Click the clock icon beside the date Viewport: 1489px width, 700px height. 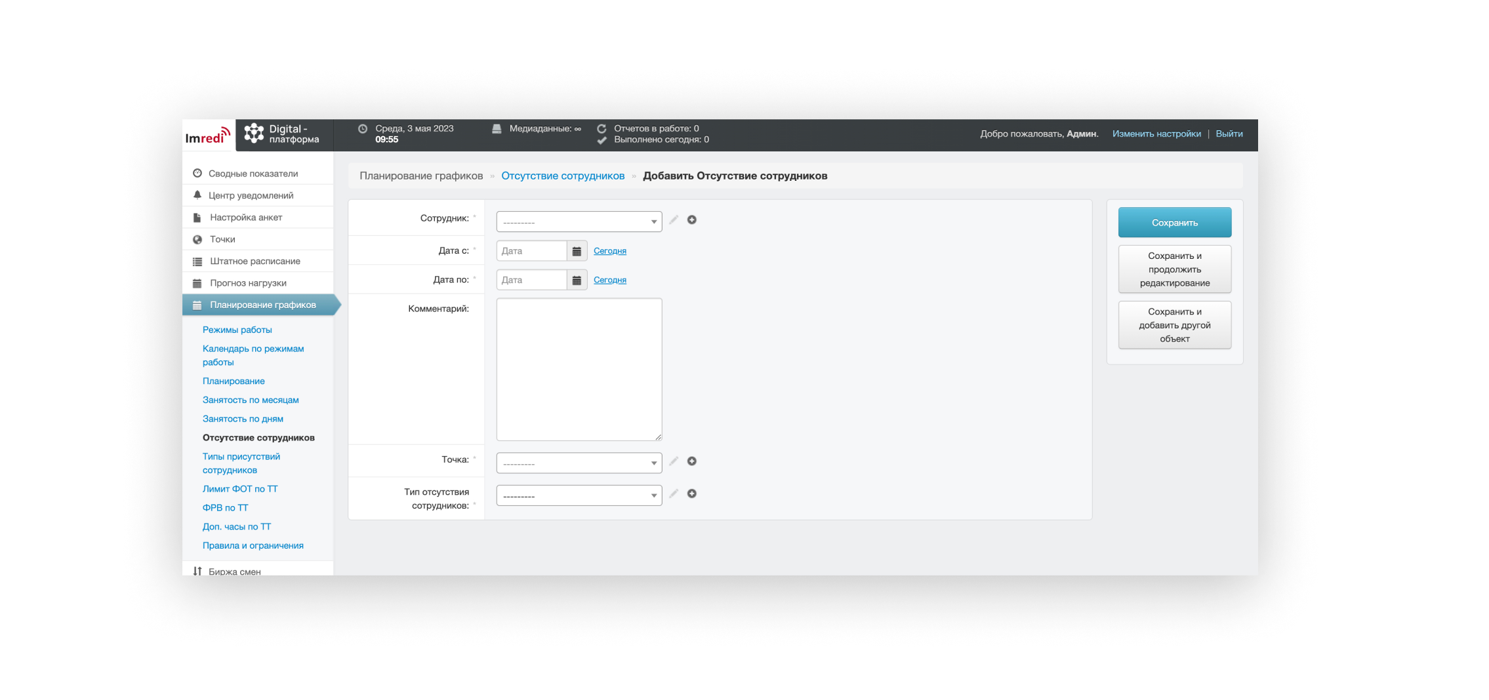pyautogui.click(x=363, y=128)
